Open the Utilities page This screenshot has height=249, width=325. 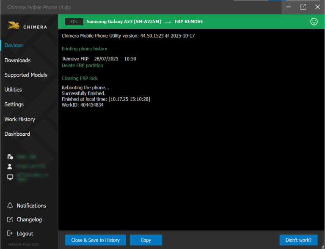click(13, 90)
